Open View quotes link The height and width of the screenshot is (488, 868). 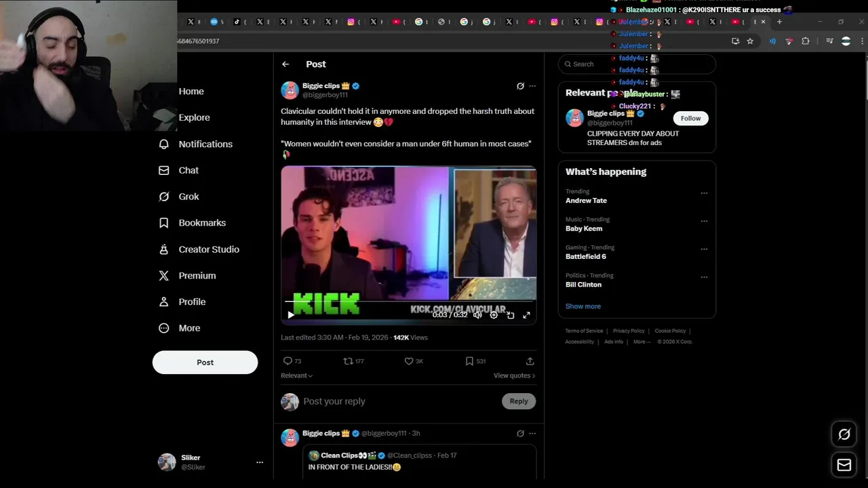click(514, 375)
